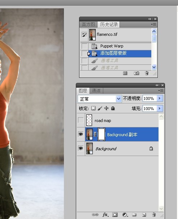Set history brush source to flamenco.tif snapshot

[84, 34]
